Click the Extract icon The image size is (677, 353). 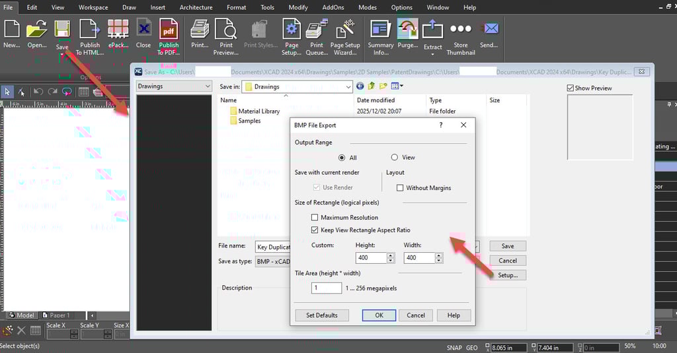(x=432, y=29)
